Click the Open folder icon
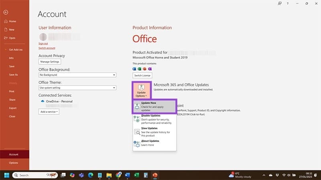This screenshot has height=180, width=321. (5, 38)
